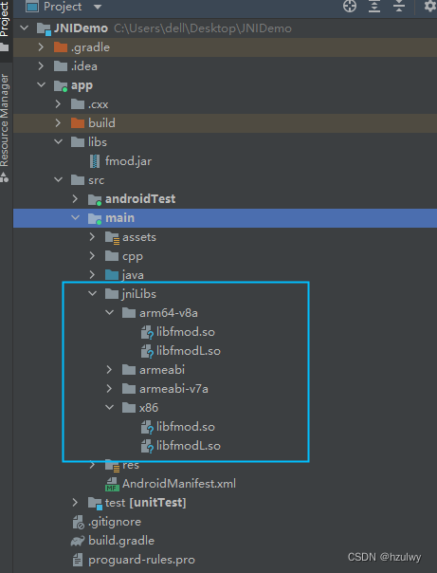The image size is (437, 573).
Task: Click the build.gradle elephant icon
Action: click(78, 541)
